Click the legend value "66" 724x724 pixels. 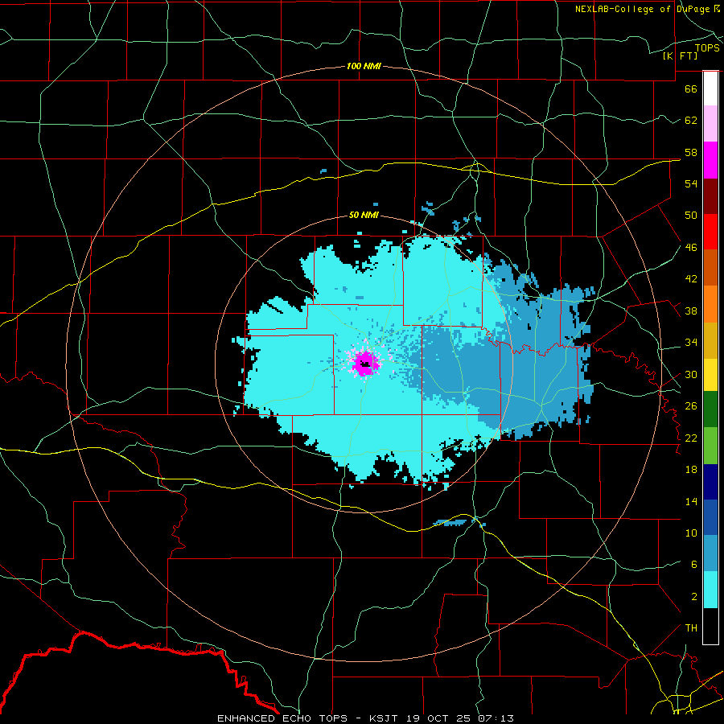[x=691, y=89]
